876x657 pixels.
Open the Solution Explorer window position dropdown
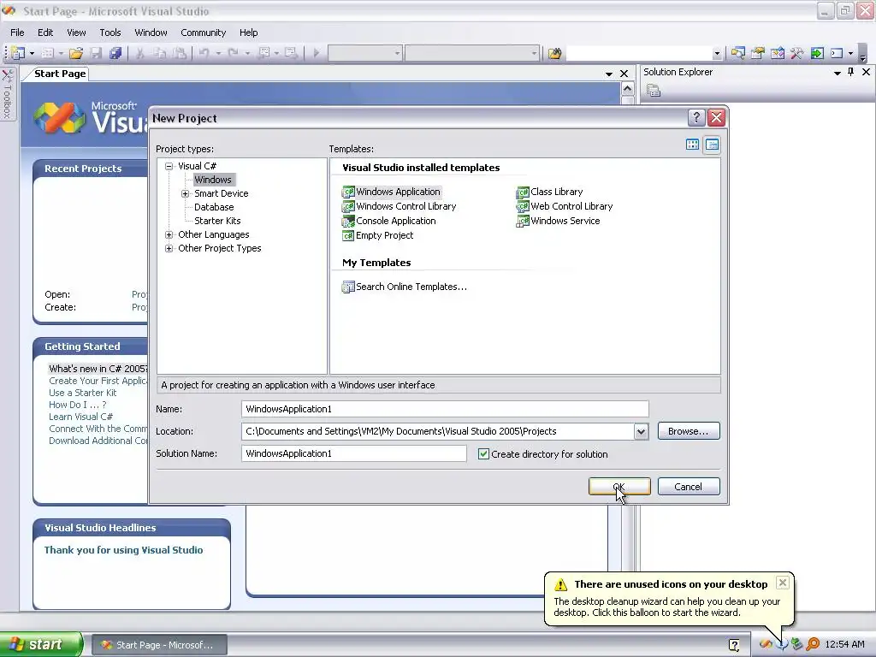click(837, 73)
